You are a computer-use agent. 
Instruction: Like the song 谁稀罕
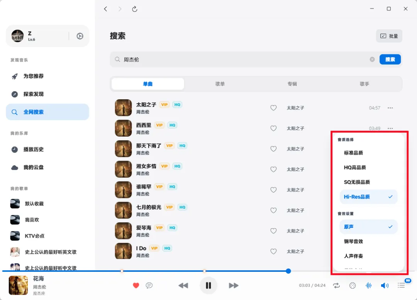click(x=273, y=190)
